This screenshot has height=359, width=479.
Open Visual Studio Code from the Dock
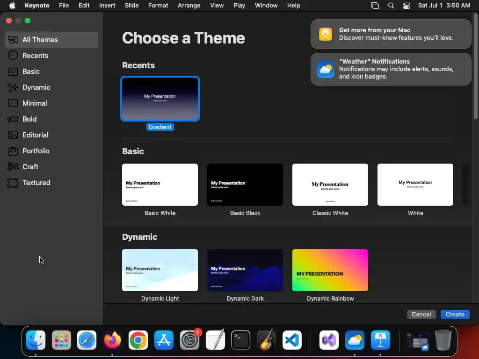[x=292, y=340]
